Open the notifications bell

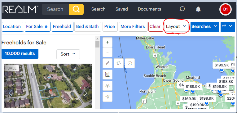coord(198,9)
